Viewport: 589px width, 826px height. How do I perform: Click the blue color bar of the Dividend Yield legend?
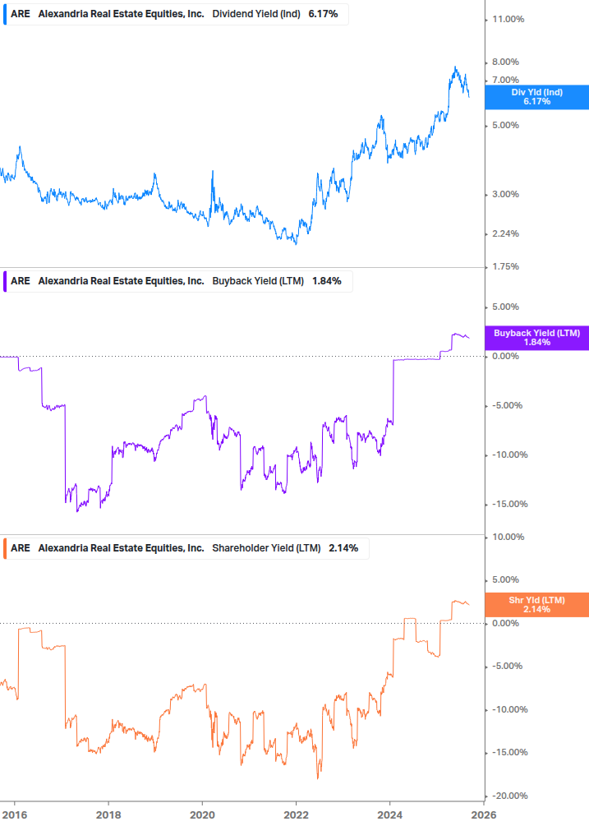tap(5, 14)
